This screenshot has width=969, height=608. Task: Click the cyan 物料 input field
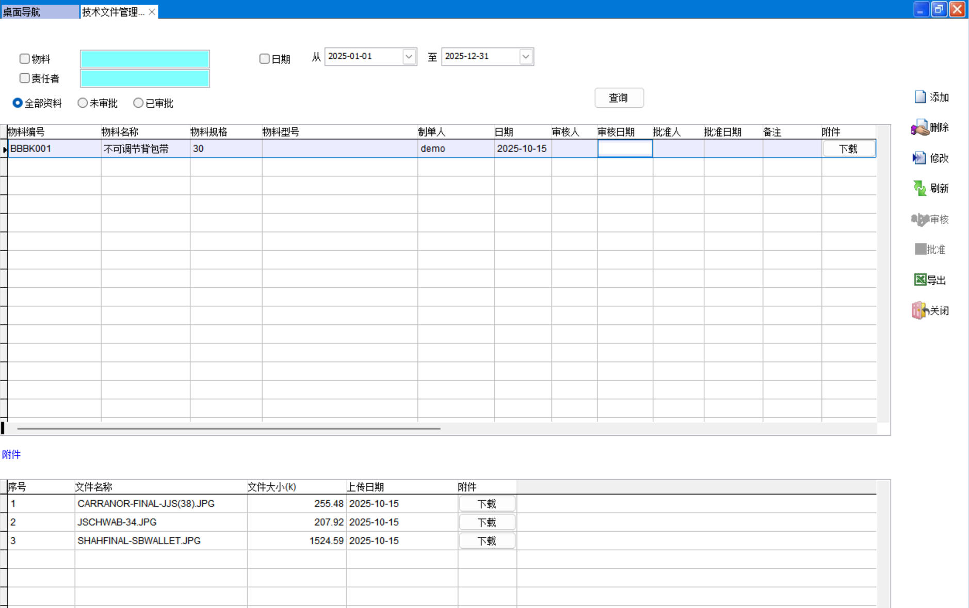click(144, 59)
